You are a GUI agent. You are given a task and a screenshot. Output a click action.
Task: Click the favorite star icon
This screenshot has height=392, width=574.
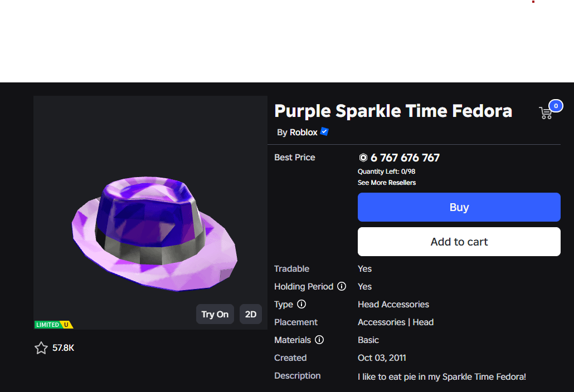[x=41, y=348]
